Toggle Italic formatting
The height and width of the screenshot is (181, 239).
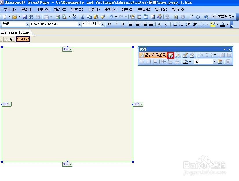(116, 24)
